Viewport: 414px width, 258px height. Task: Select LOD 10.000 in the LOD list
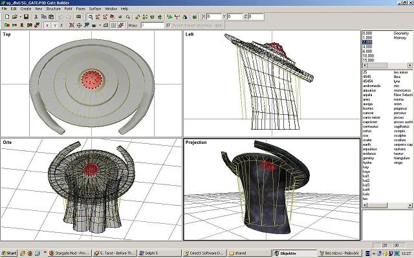point(368,55)
